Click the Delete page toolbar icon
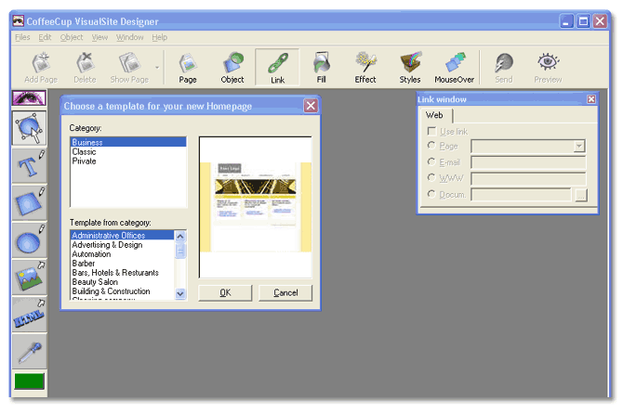623x413 pixels. 85,68
